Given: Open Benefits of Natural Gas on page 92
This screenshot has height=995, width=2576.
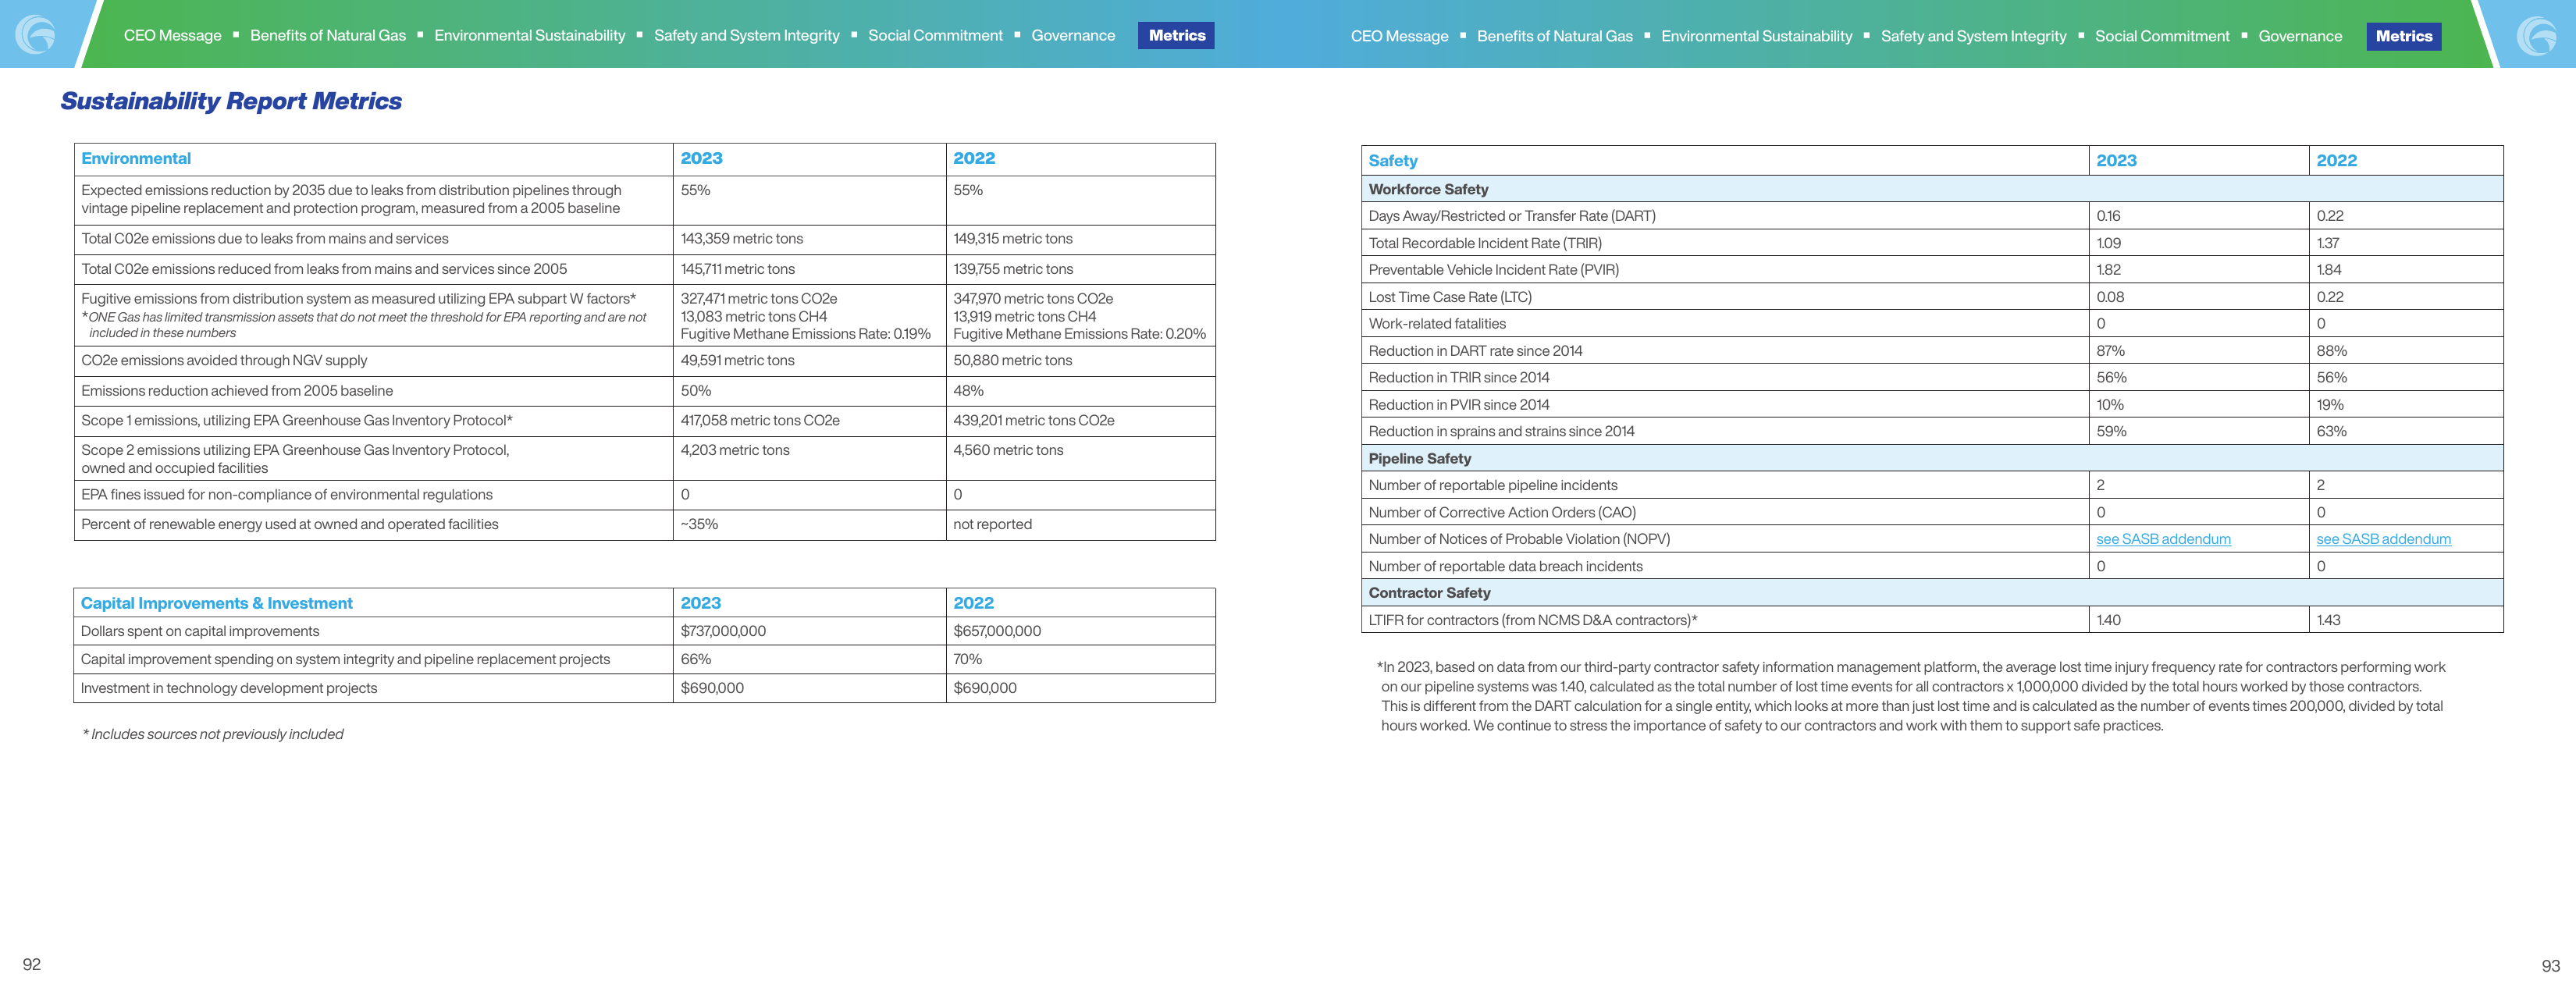Looking at the screenshot, I should pyautogui.click(x=328, y=35).
